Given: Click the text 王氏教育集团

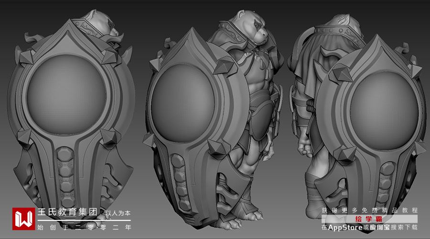Looking at the screenshot, I should coord(67,212).
